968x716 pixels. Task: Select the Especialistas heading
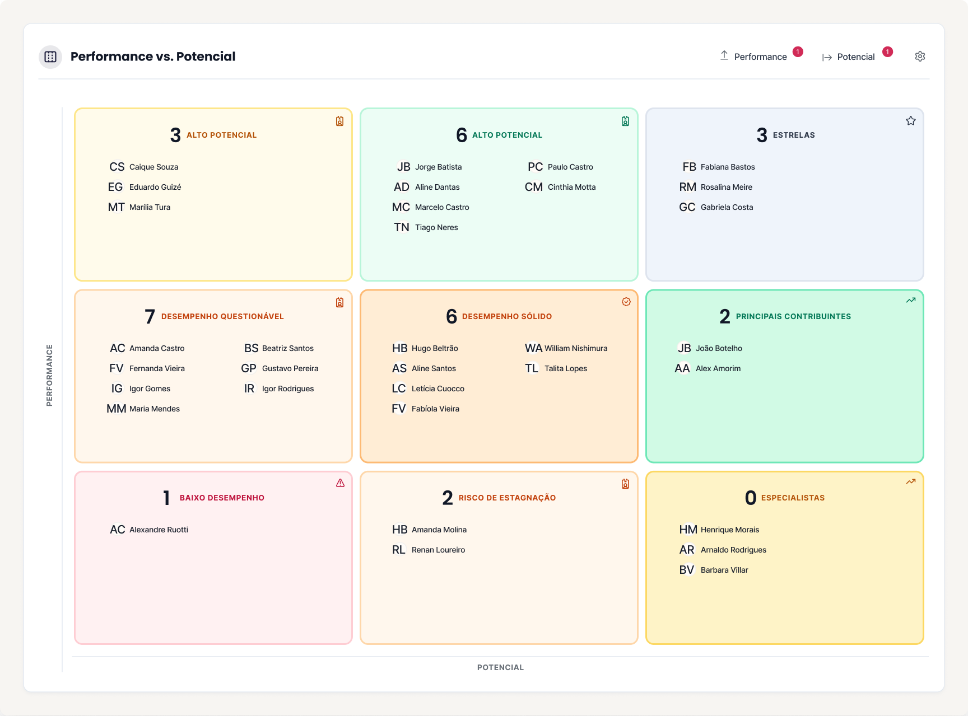coord(793,498)
